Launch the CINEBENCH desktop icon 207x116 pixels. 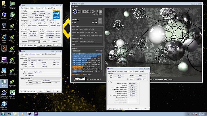pos(4,94)
